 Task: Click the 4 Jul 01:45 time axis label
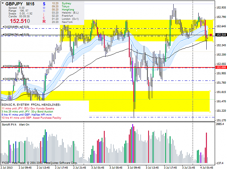click(207, 167)
